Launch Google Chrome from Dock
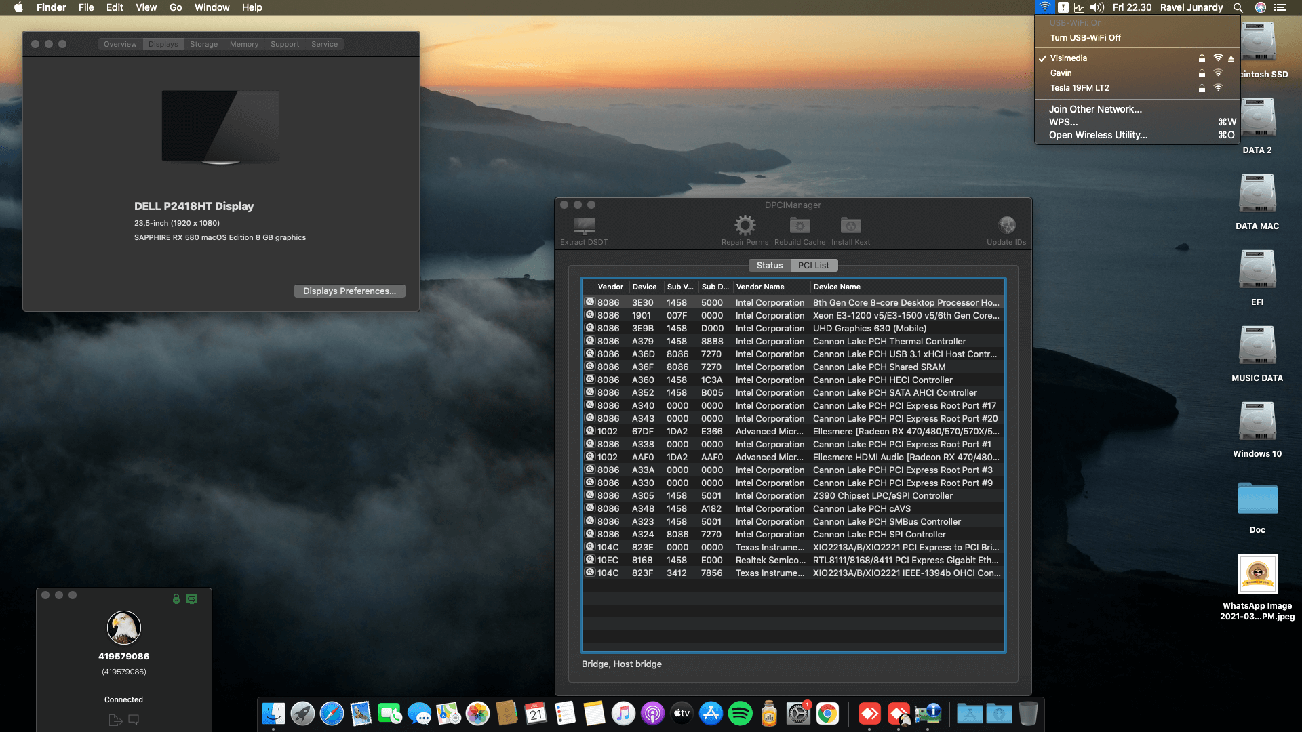The height and width of the screenshot is (732, 1302). 827,713
